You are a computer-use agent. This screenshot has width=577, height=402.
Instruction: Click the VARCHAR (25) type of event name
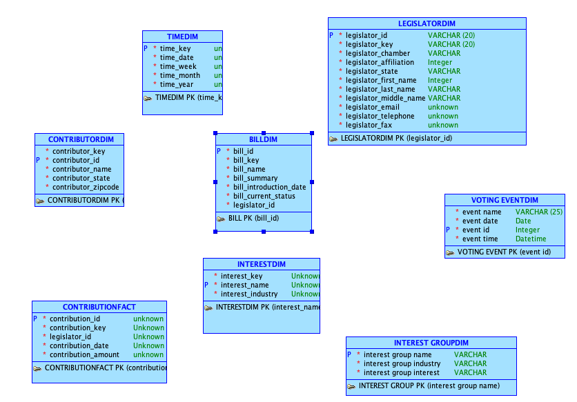539,212
